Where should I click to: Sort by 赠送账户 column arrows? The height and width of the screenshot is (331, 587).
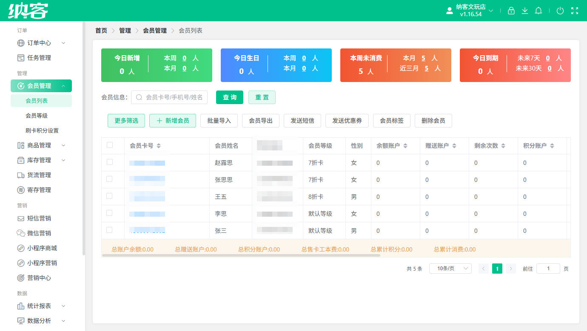click(454, 146)
